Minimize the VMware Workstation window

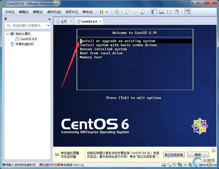pos(195,3)
